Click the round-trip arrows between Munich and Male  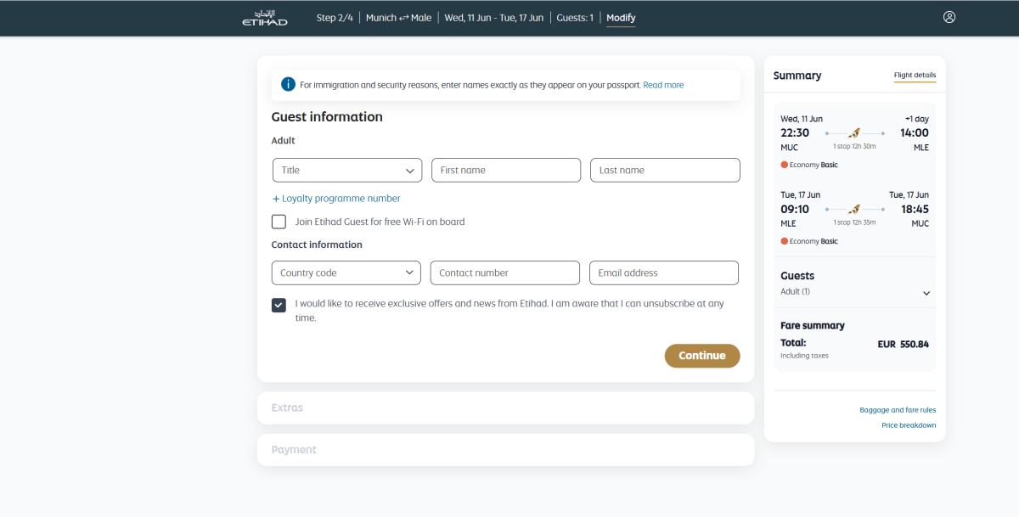[x=404, y=18]
